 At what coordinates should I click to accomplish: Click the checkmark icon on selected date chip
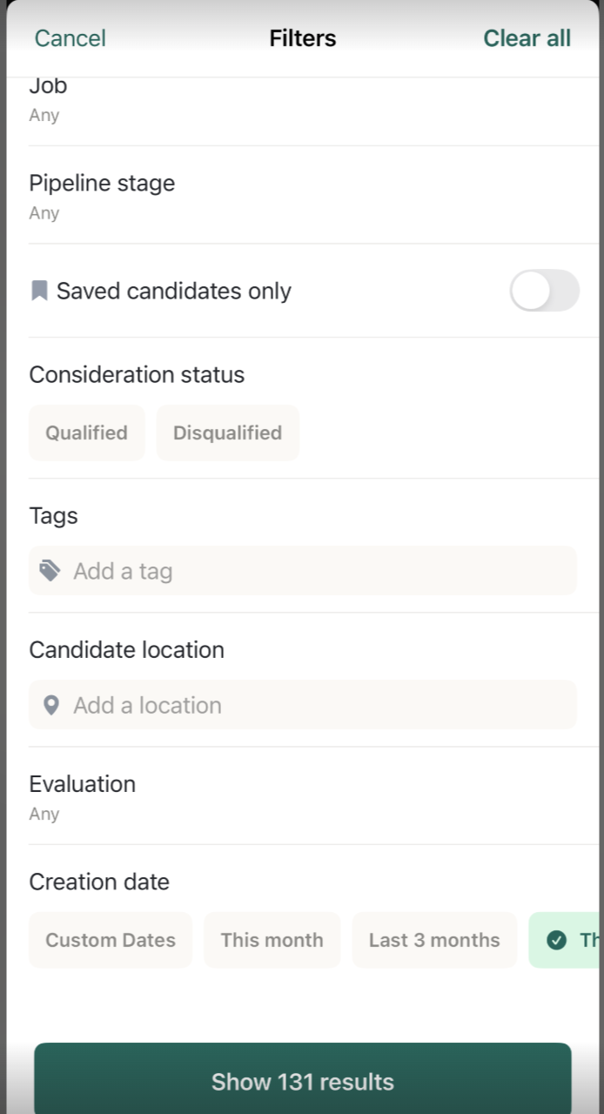pos(556,940)
